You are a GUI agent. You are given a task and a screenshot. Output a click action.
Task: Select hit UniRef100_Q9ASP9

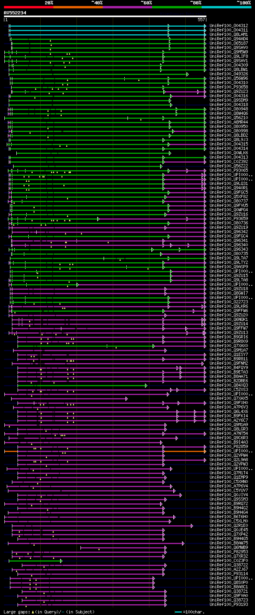(229, 267)
